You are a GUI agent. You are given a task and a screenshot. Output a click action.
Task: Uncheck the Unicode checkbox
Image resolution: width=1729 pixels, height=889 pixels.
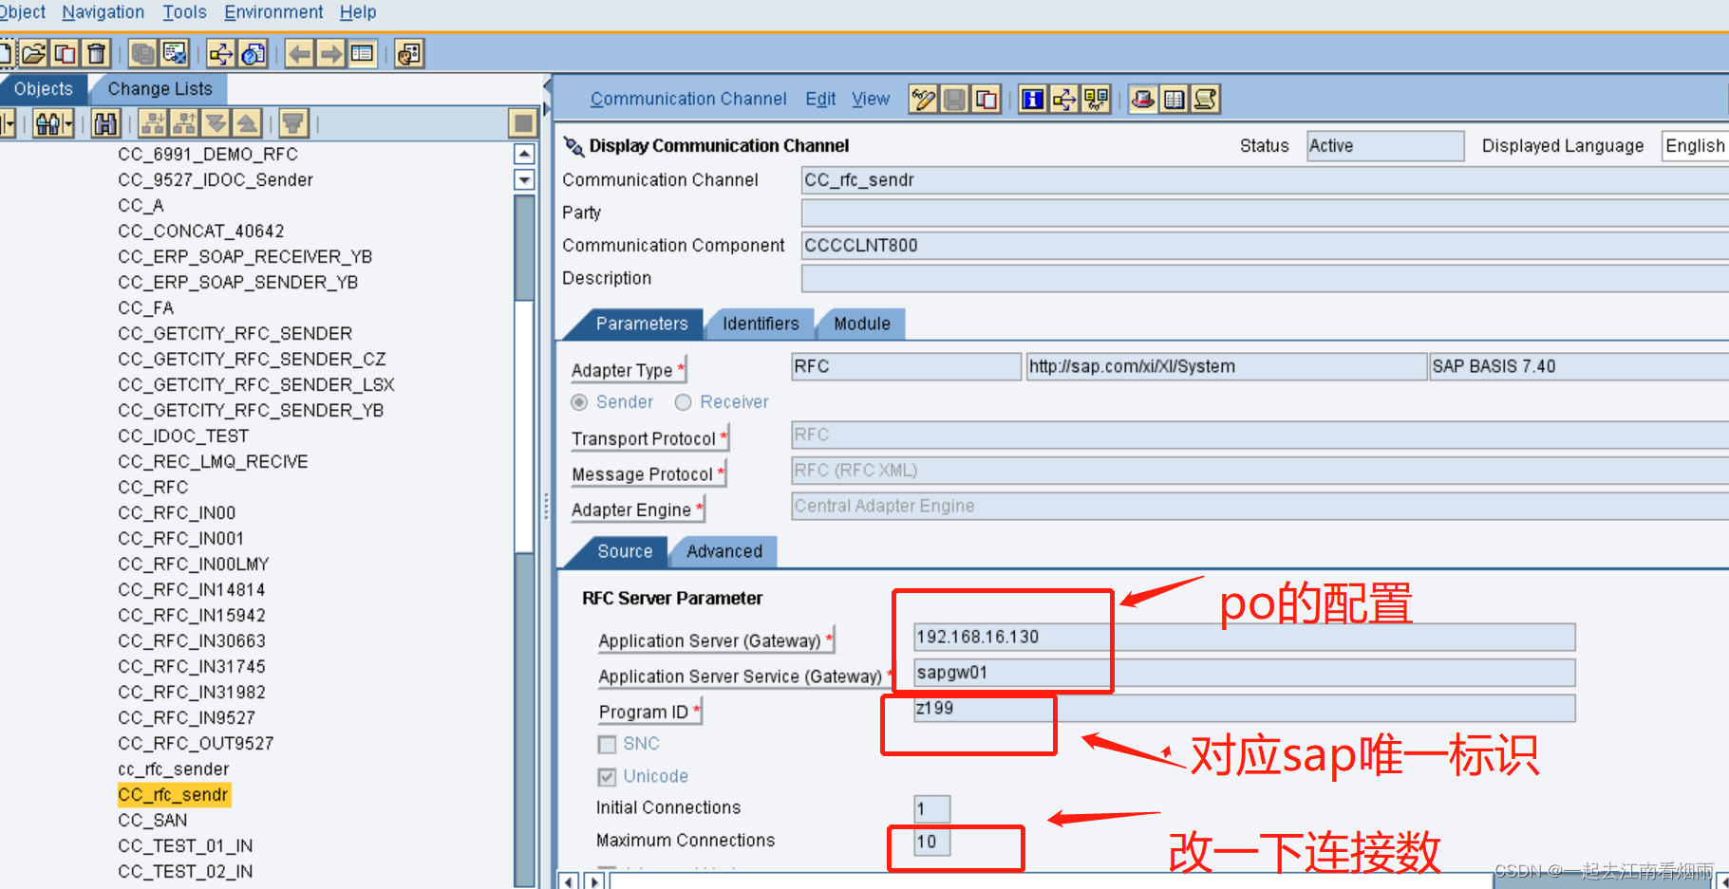[x=608, y=776]
